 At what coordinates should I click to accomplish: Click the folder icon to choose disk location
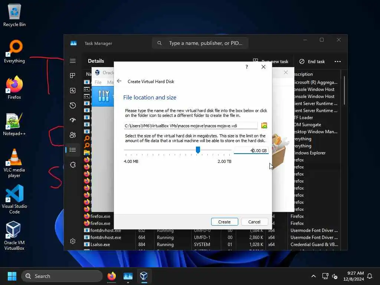point(264,125)
